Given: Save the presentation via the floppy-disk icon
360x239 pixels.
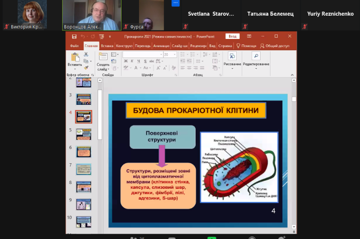Looking at the screenshot, I should click(74, 37).
